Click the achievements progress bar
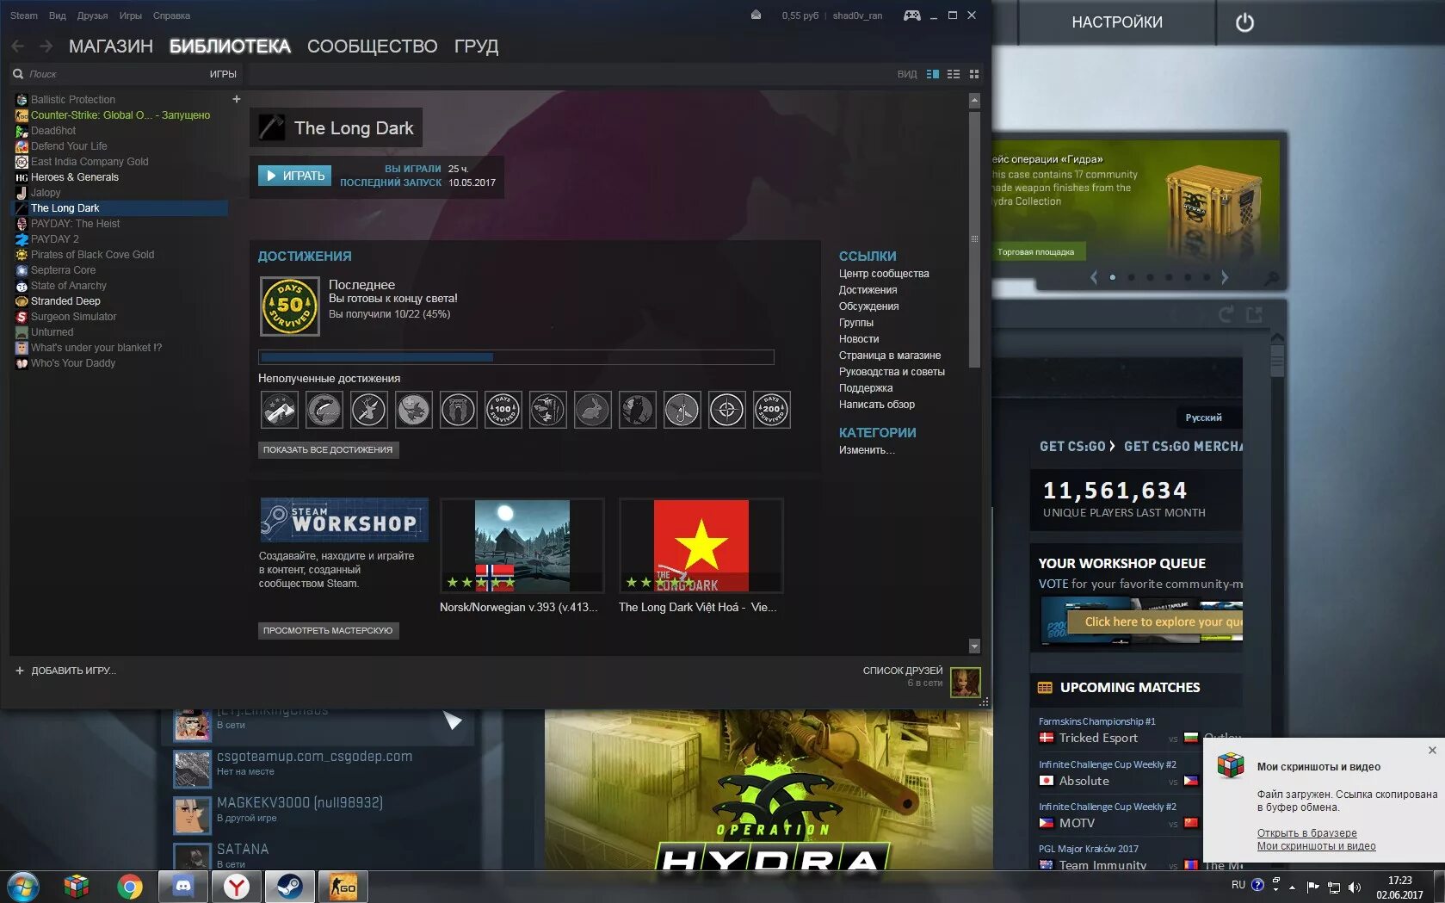1445x903 pixels. tap(516, 357)
